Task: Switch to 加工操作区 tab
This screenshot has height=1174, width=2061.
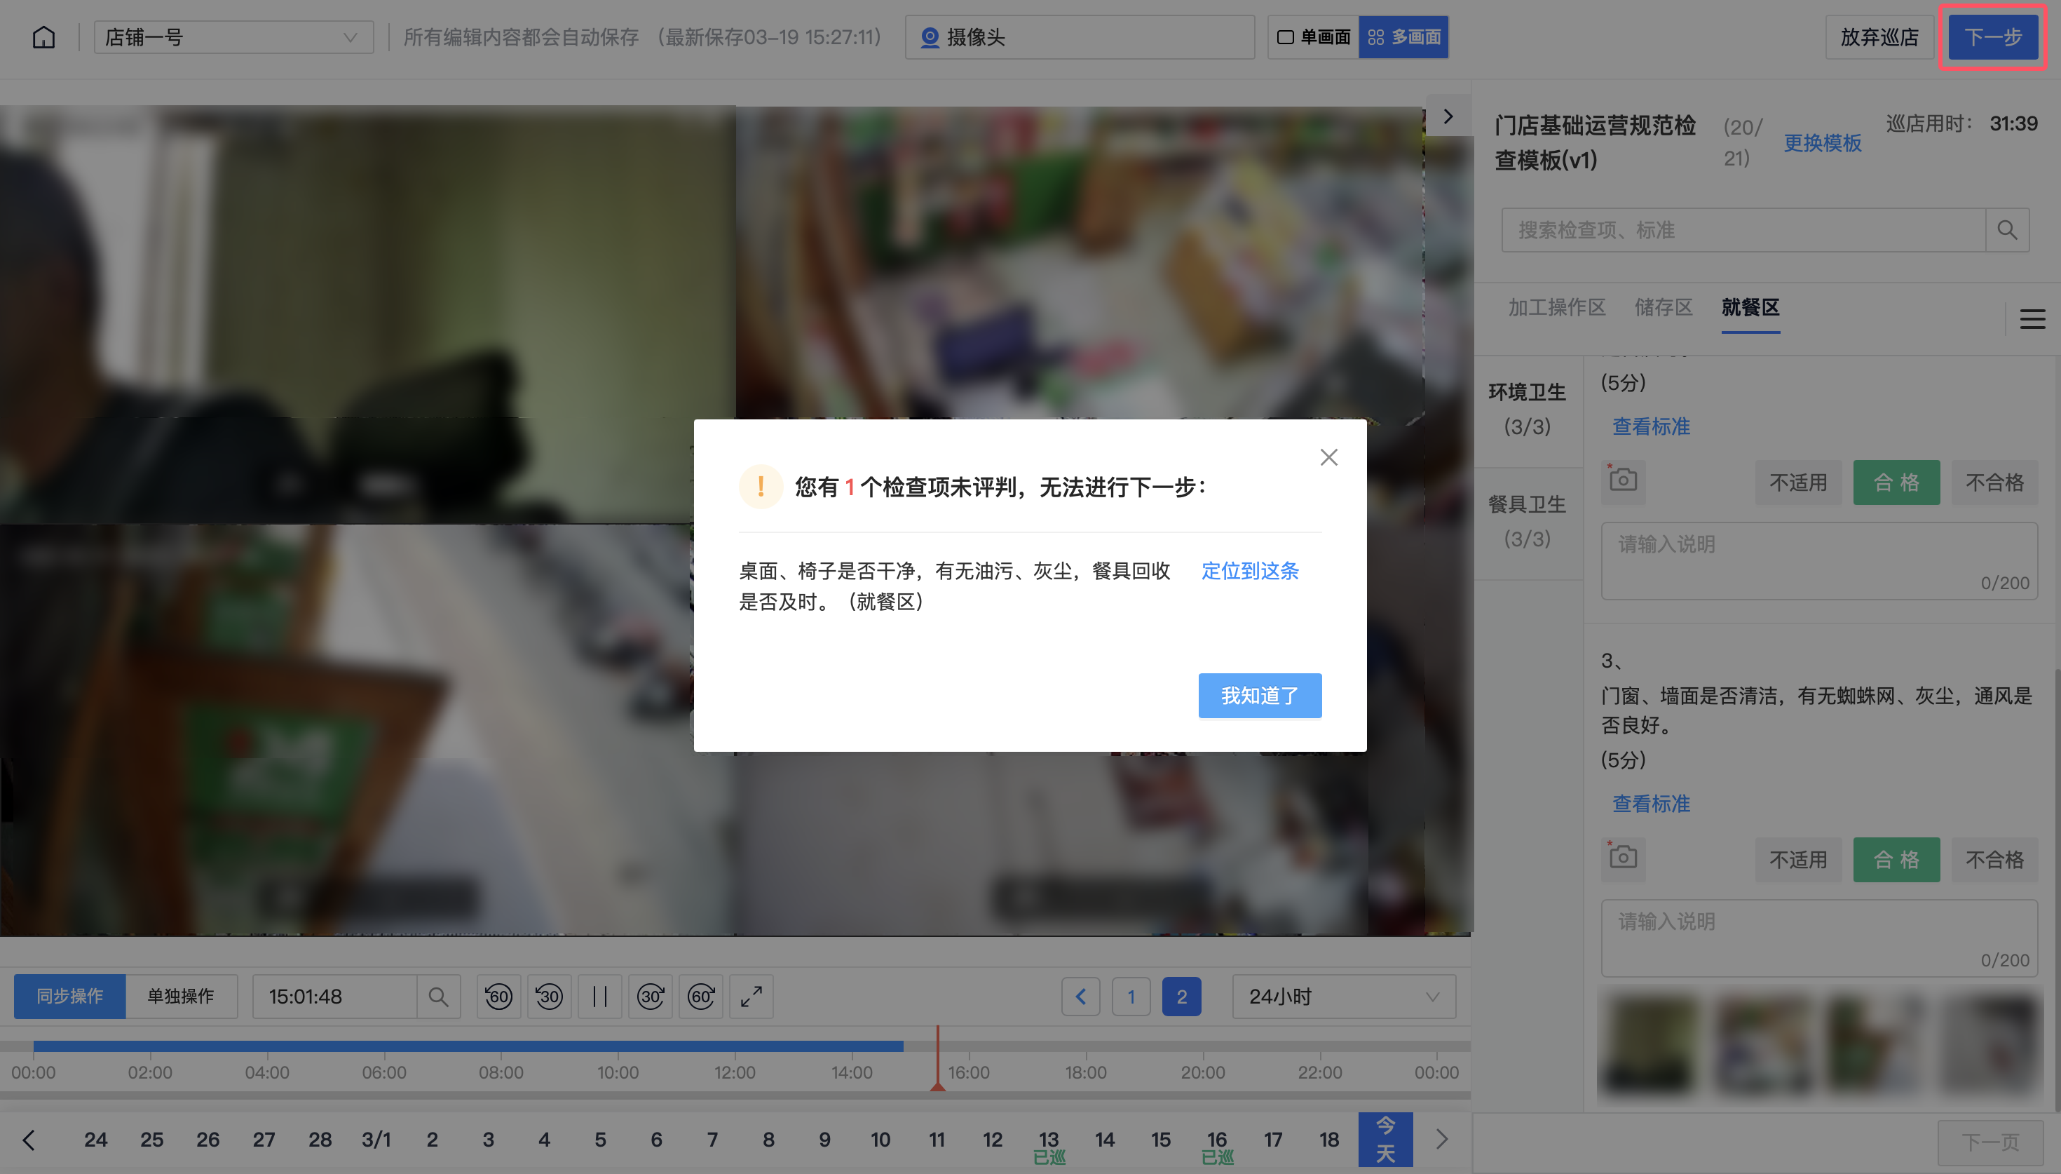Action: point(1557,307)
